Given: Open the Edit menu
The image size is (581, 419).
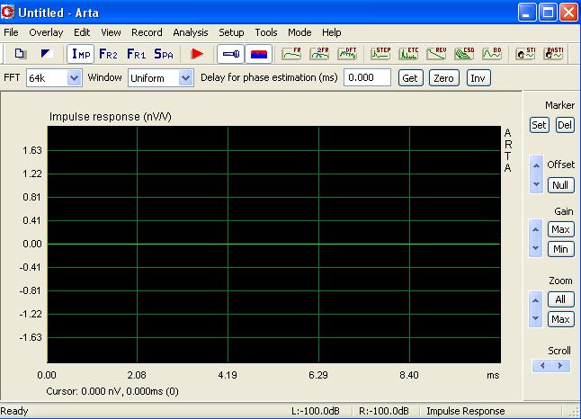Looking at the screenshot, I should 82,32.
